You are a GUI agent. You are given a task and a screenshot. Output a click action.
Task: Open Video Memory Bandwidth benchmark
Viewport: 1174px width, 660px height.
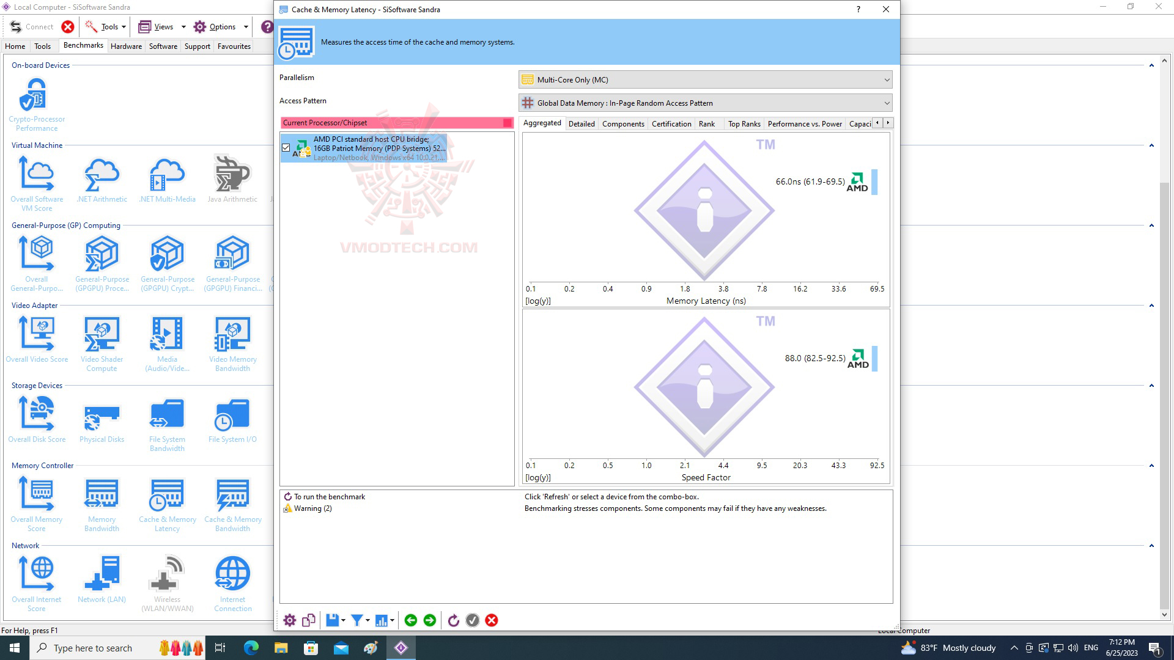click(232, 344)
